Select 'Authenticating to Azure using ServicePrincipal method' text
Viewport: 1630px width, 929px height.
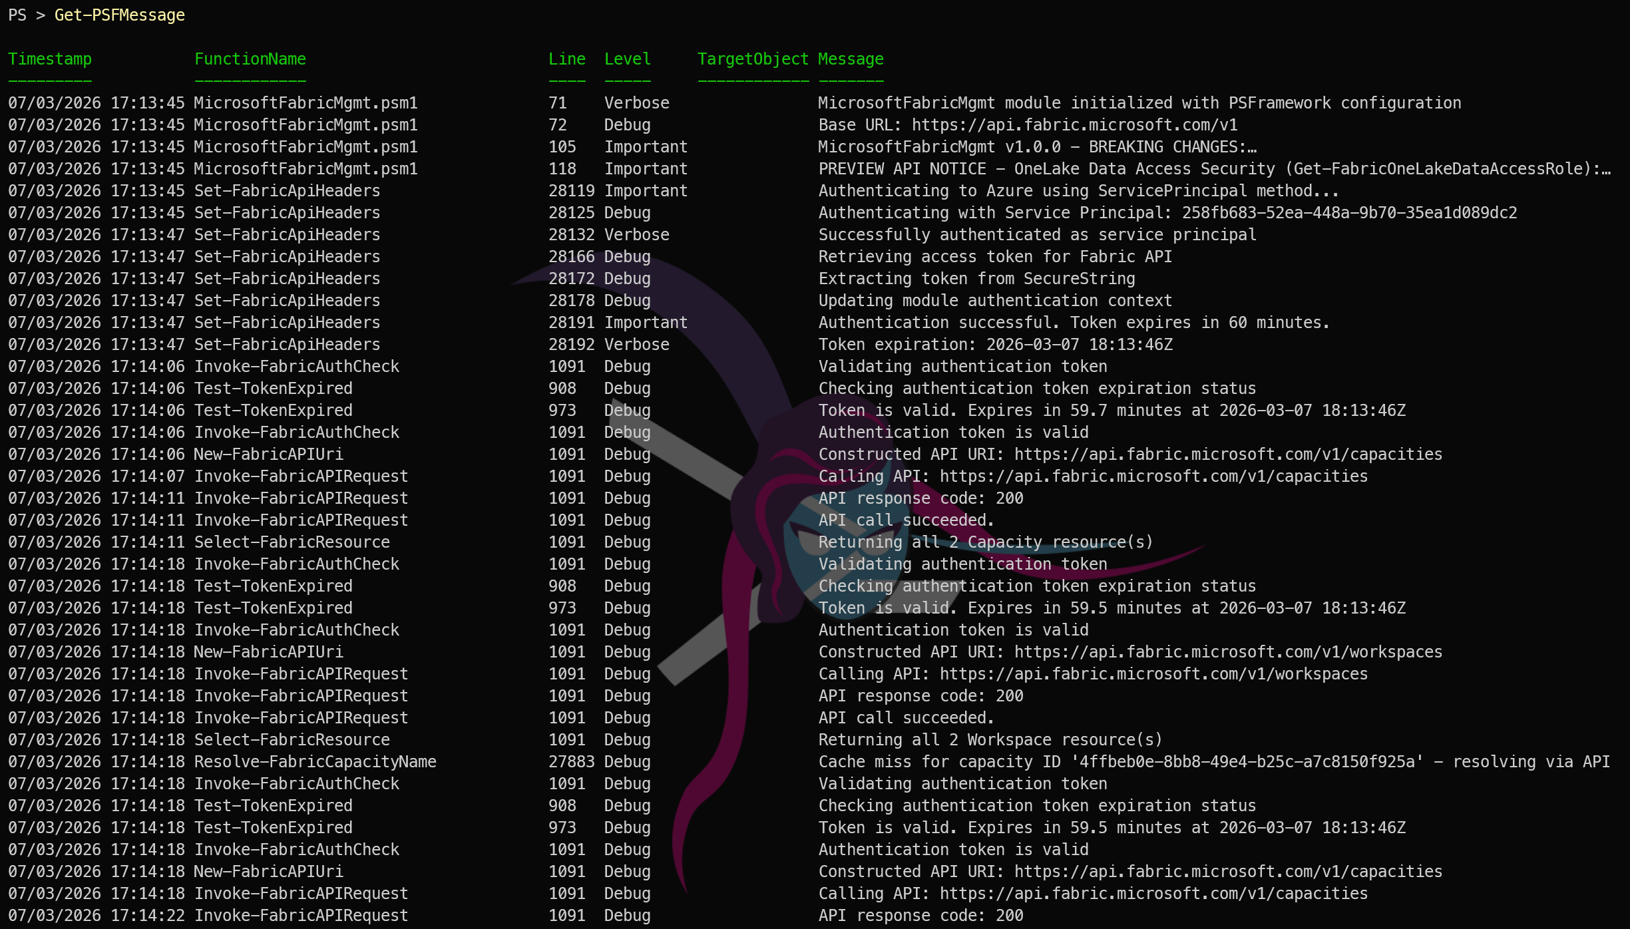pyautogui.click(x=1078, y=190)
